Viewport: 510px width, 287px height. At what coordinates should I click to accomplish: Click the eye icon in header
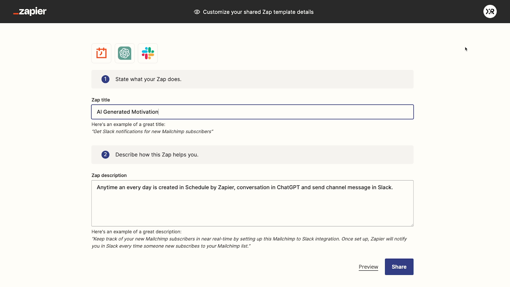pyautogui.click(x=197, y=12)
